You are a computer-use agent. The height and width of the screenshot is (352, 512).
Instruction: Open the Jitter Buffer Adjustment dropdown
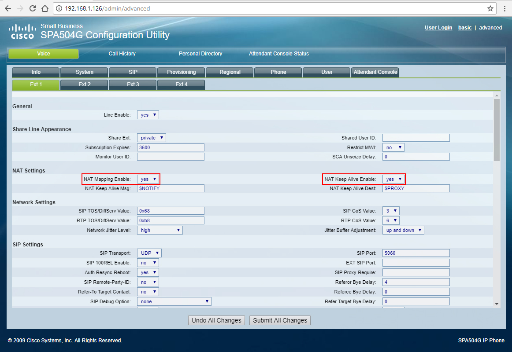[403, 231]
